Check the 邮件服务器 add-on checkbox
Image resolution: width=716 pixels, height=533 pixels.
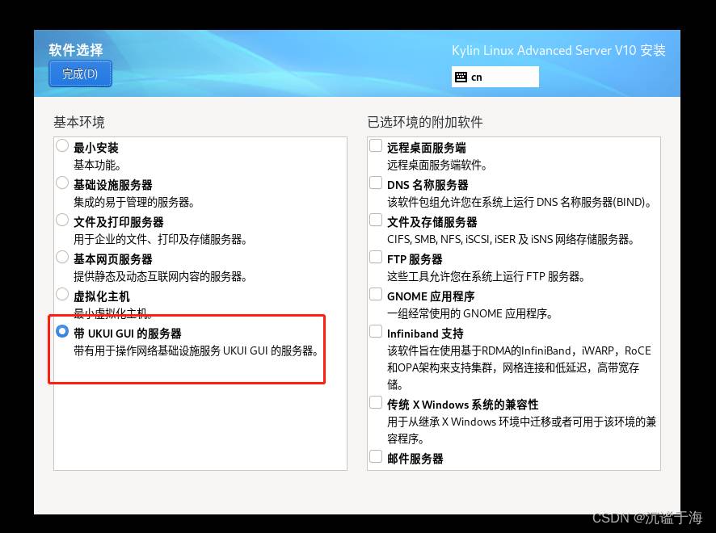point(376,457)
